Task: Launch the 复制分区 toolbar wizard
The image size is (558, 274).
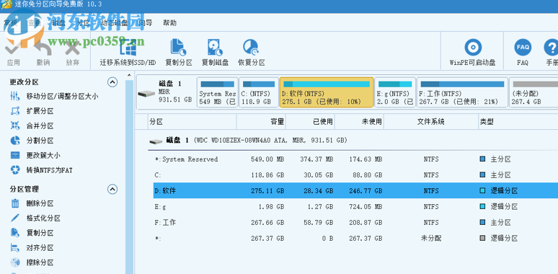Action: (x=179, y=53)
